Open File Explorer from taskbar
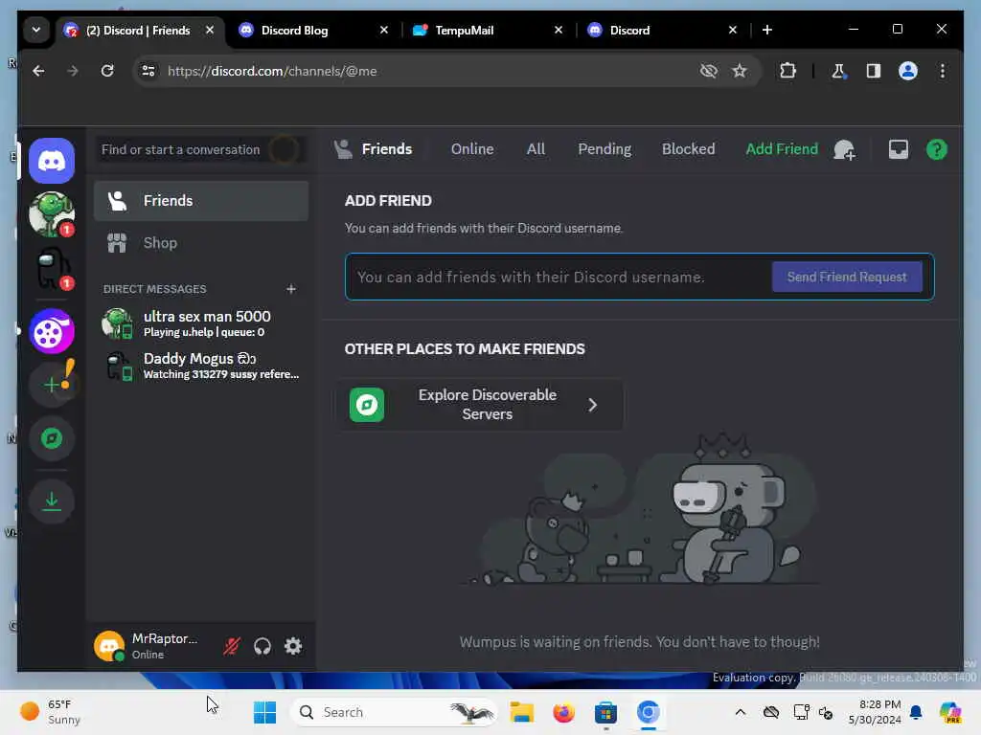The height and width of the screenshot is (735, 981). pos(522,712)
